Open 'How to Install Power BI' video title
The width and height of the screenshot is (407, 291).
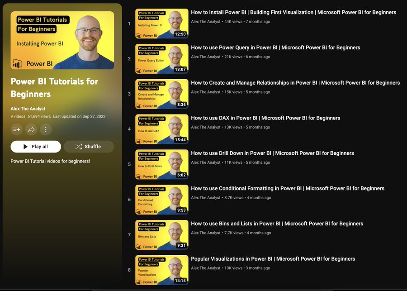[x=293, y=12]
